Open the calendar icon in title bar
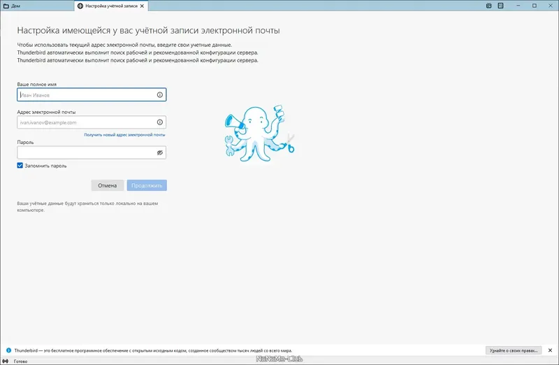 488,6
